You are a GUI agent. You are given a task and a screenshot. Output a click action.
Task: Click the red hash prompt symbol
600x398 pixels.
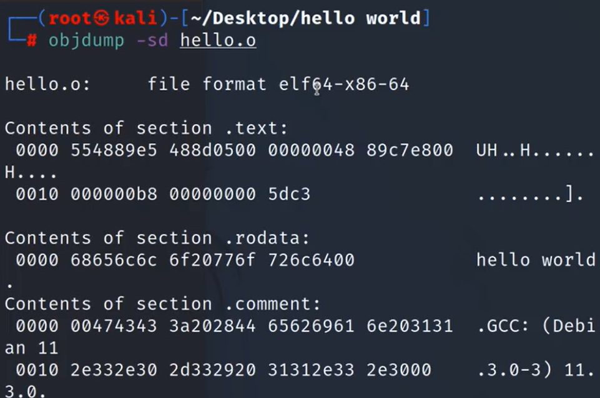[x=31, y=40]
